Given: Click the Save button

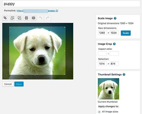Looking at the screenshot, I should pyautogui.click(x=19, y=84).
